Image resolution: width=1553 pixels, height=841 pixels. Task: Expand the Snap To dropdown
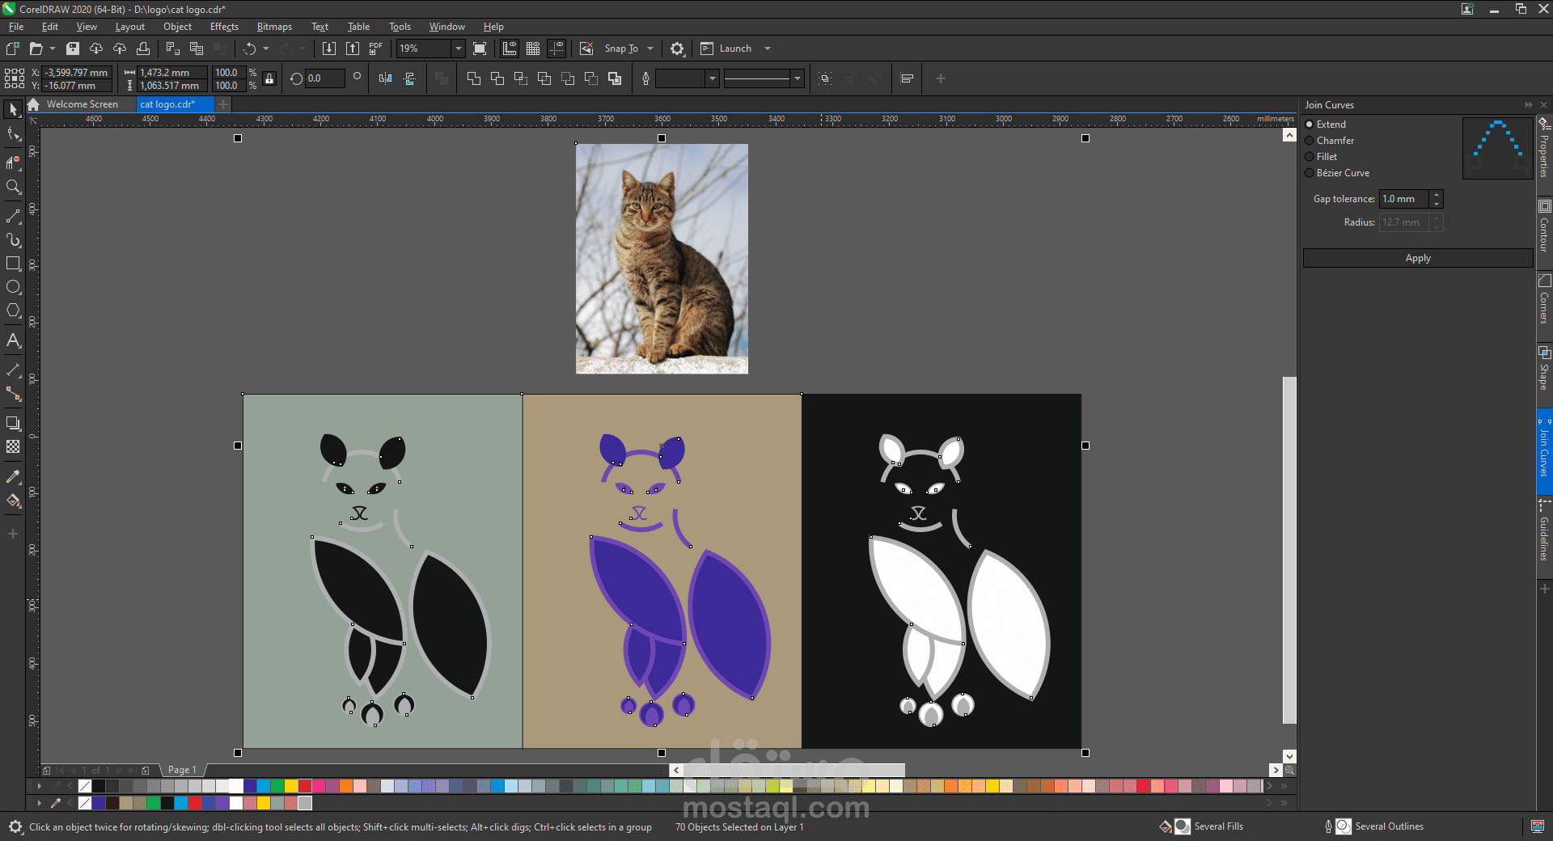tap(650, 49)
